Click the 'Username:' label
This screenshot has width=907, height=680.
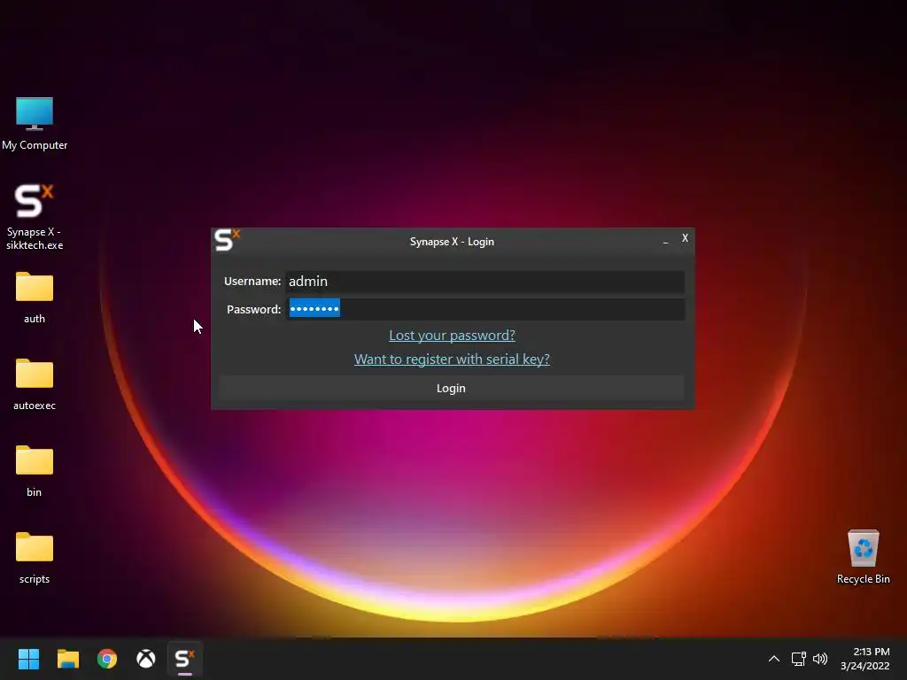point(252,282)
